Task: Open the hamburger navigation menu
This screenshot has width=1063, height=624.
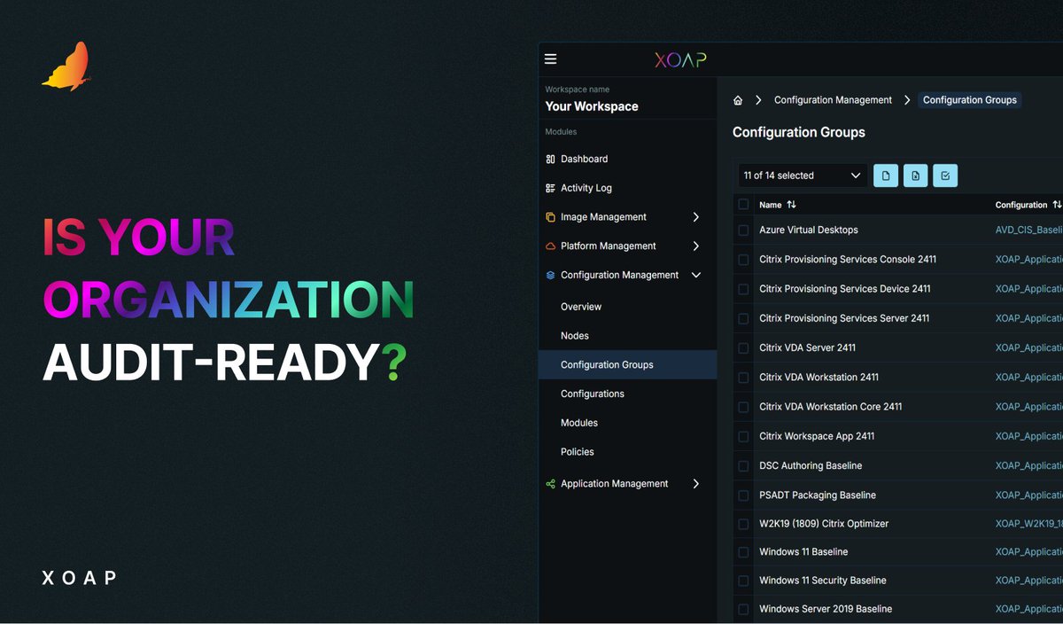Action: pyautogui.click(x=550, y=58)
